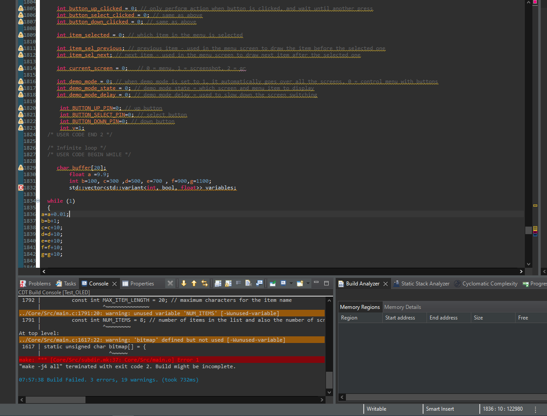This screenshot has width=547, height=416.
Task: Switch to the Problems tab
Action: (x=35, y=284)
